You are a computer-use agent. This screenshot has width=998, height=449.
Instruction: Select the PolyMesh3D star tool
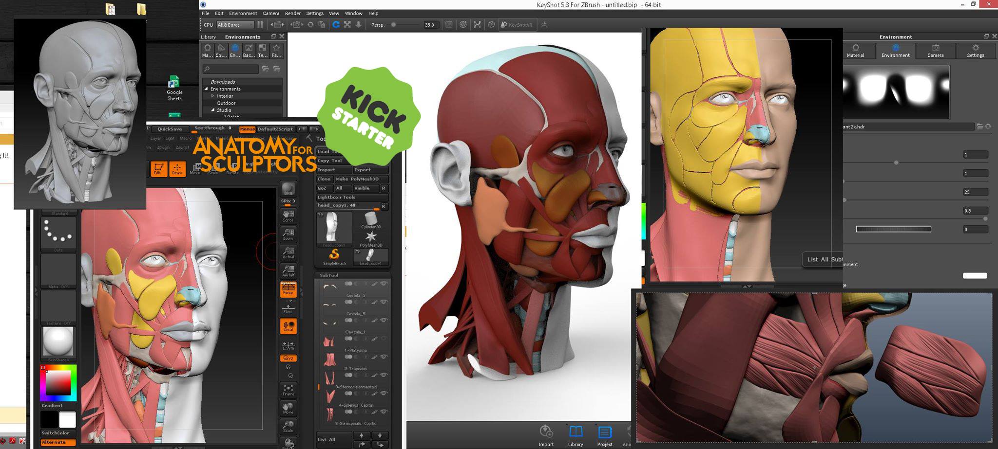[371, 239]
